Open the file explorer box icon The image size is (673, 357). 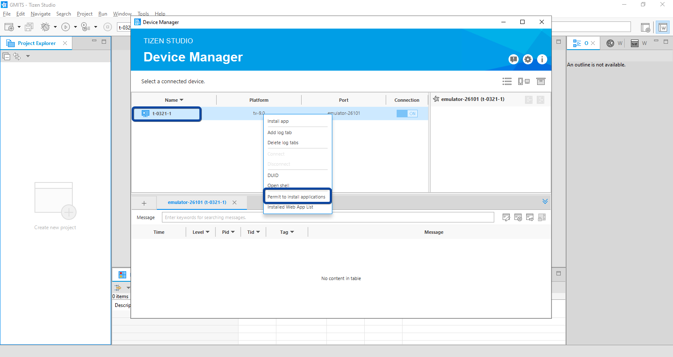pos(541,82)
